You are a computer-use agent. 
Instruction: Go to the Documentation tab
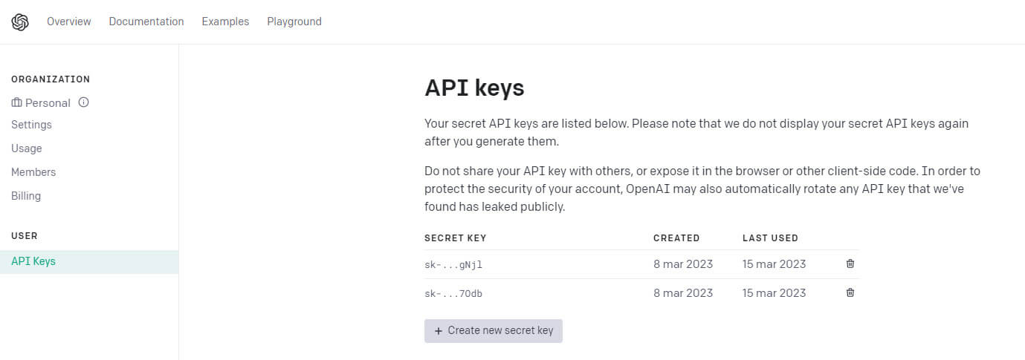(146, 22)
